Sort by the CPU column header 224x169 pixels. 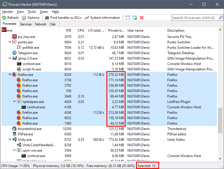point(80,30)
